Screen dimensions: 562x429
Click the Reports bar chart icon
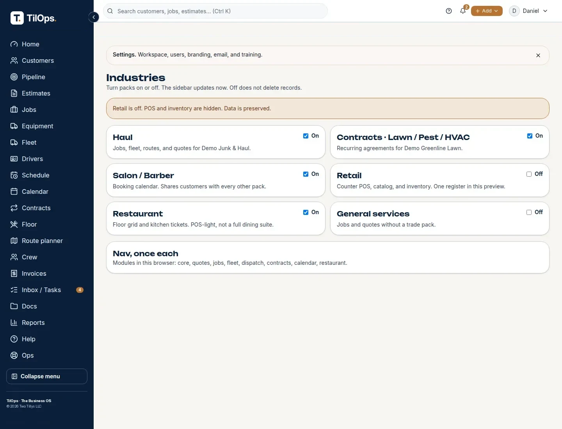(14, 323)
